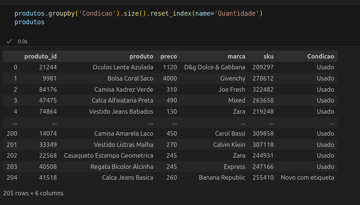This screenshot has height=205, width=360.
Task: Click the produto_id value 9981
Action: tap(50, 78)
